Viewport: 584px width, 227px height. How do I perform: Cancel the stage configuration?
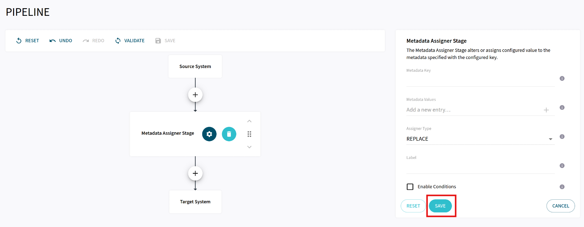561,206
